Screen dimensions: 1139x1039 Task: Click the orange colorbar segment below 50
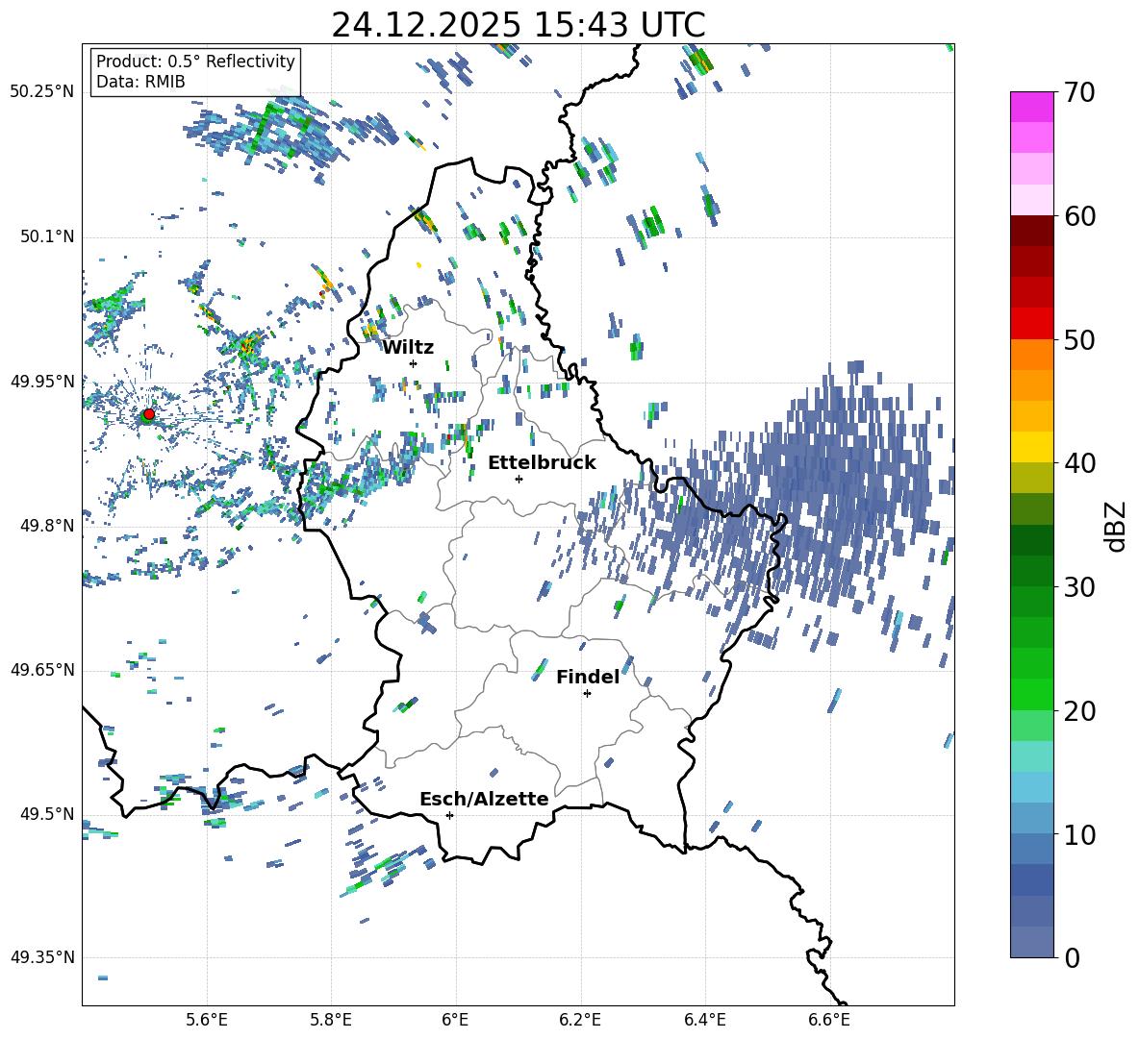click(1031, 355)
